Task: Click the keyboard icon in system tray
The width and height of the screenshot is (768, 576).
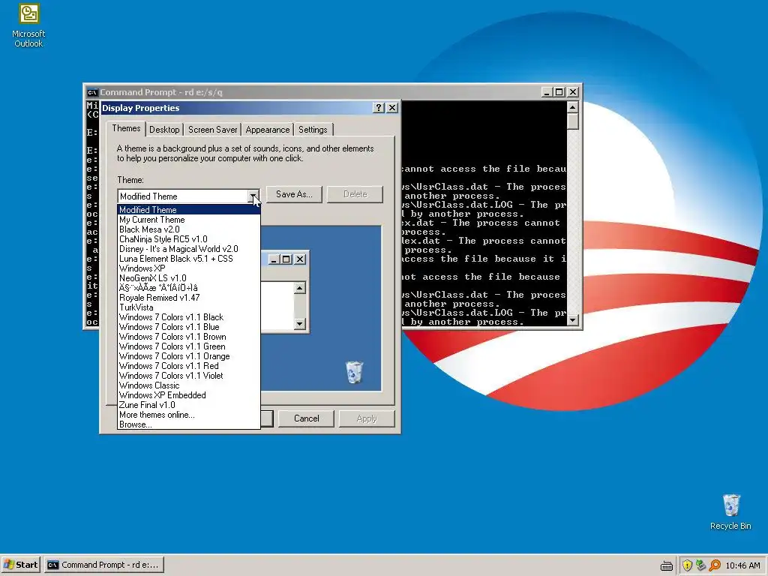Action: [x=667, y=565]
